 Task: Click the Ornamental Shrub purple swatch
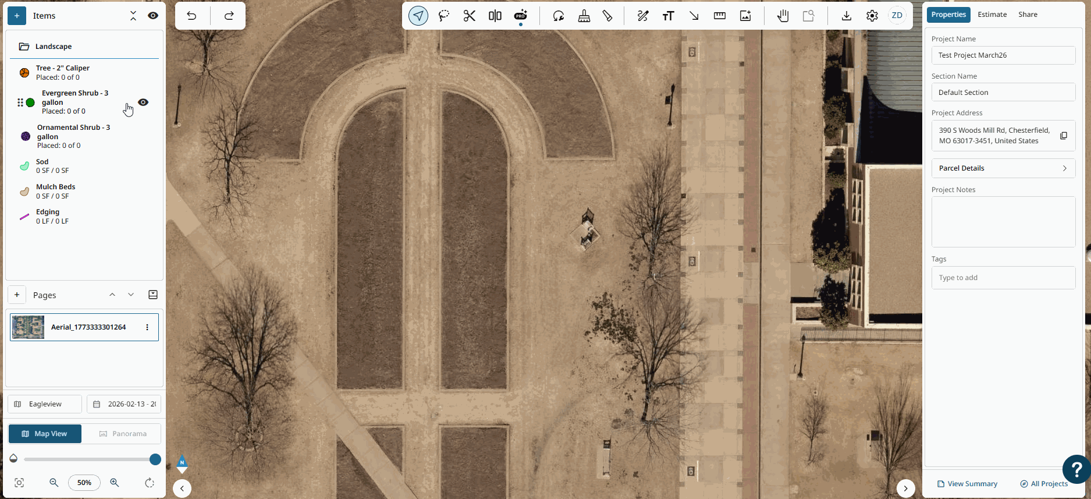26,136
